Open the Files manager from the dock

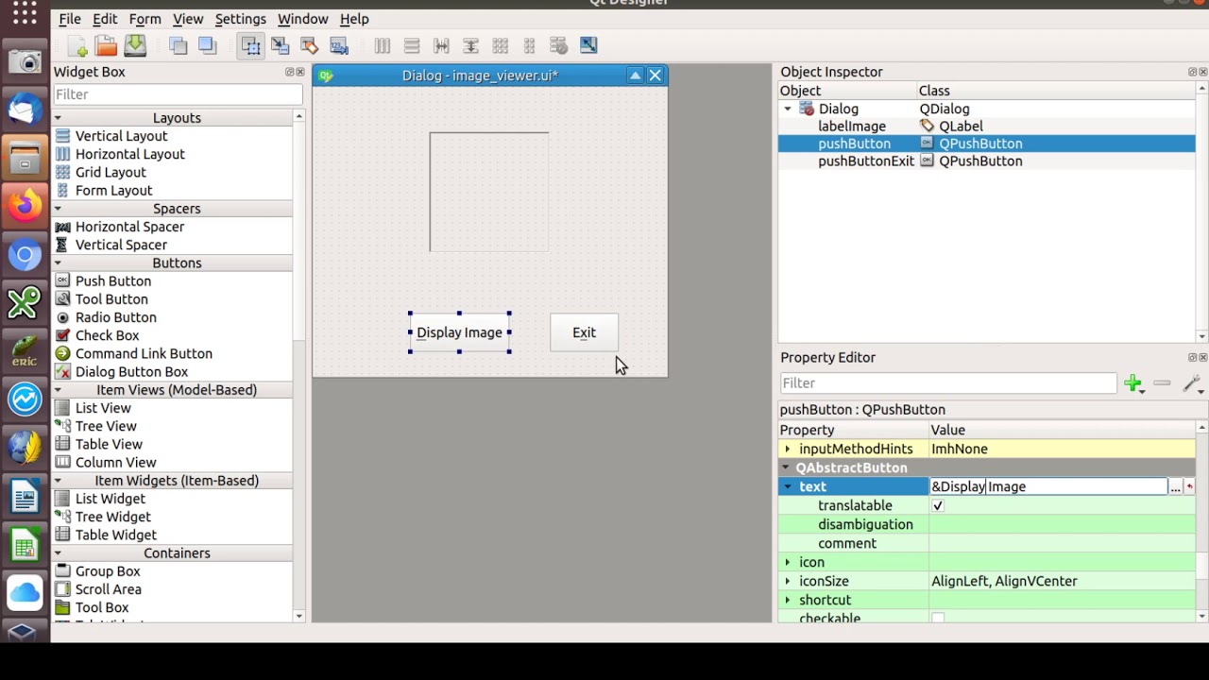click(25, 158)
